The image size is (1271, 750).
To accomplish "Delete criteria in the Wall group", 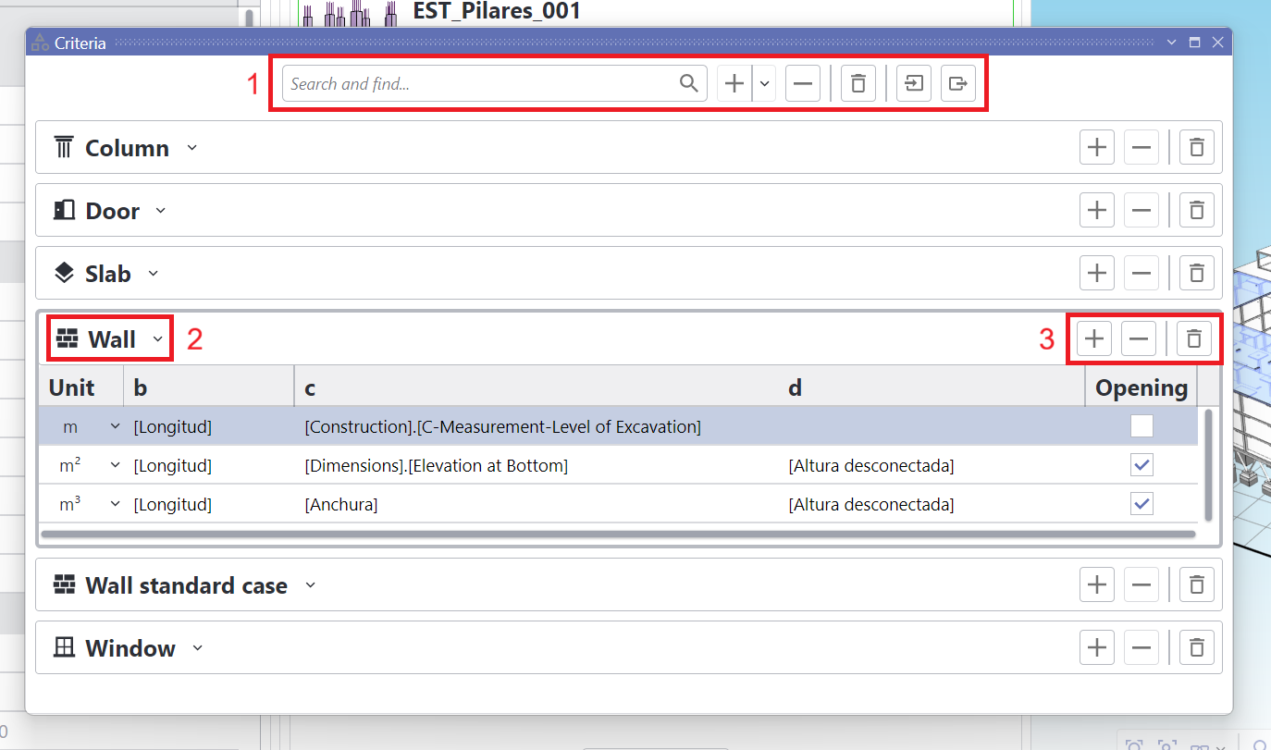I will [1194, 339].
